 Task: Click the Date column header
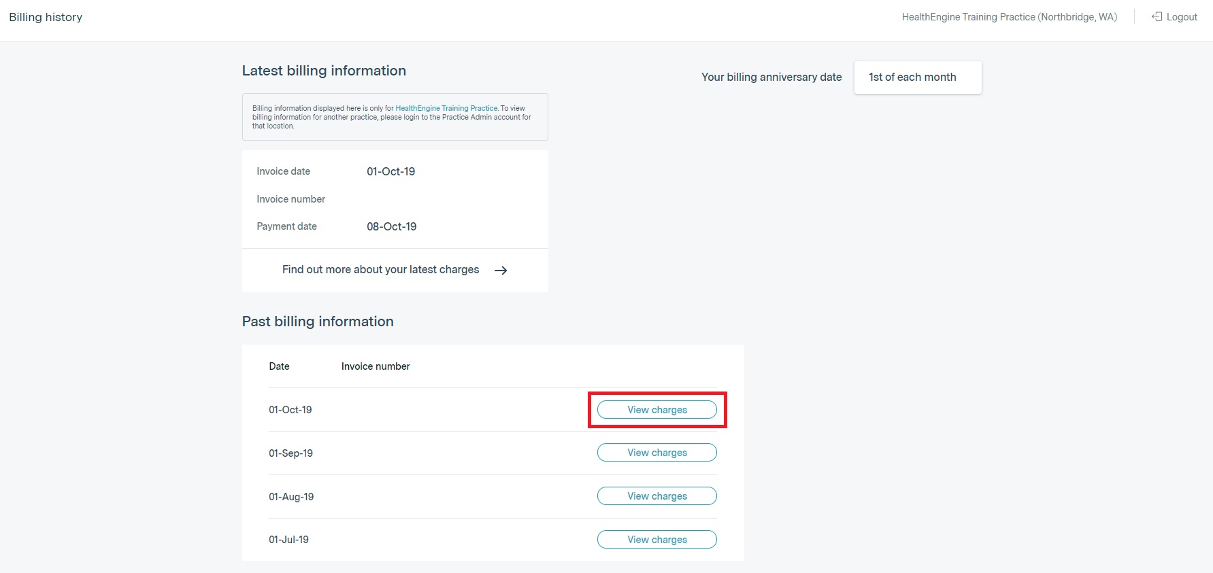coord(279,366)
